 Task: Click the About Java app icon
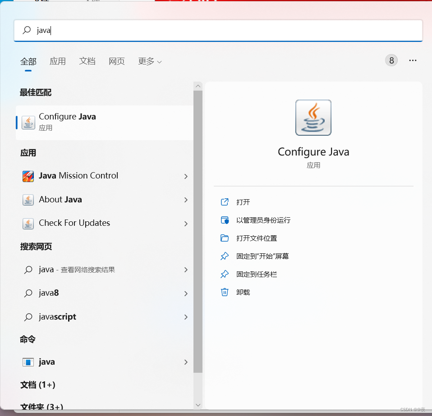click(28, 200)
